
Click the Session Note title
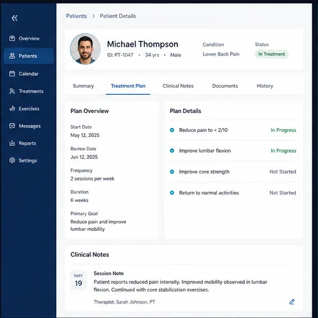(109, 273)
